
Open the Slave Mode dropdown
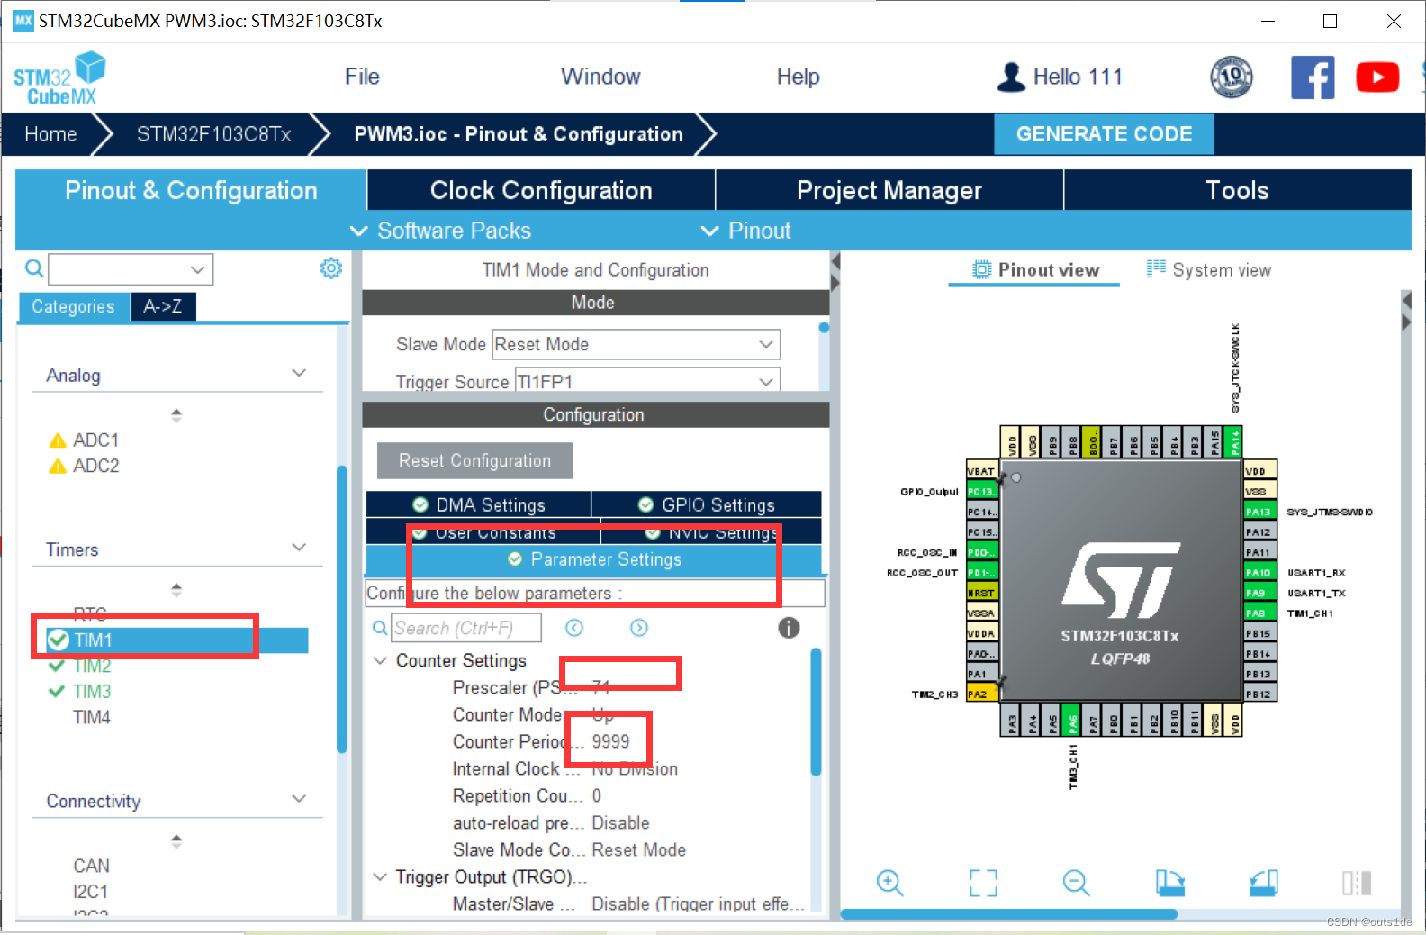point(636,344)
